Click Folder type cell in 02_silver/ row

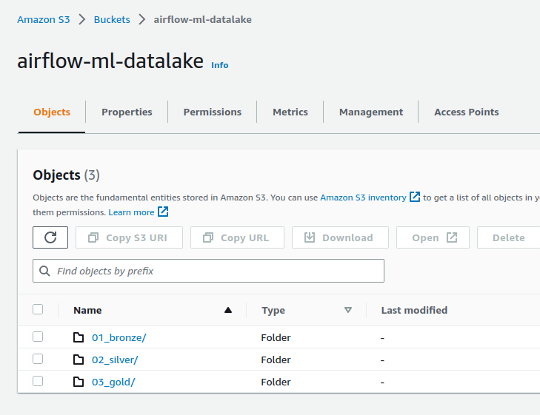[276, 360]
